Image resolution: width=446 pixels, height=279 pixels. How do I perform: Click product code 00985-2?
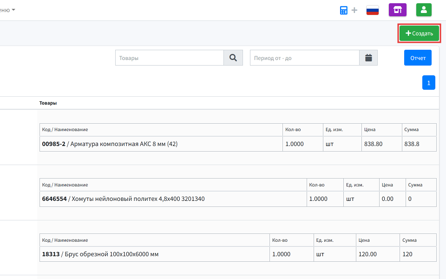pos(53,144)
